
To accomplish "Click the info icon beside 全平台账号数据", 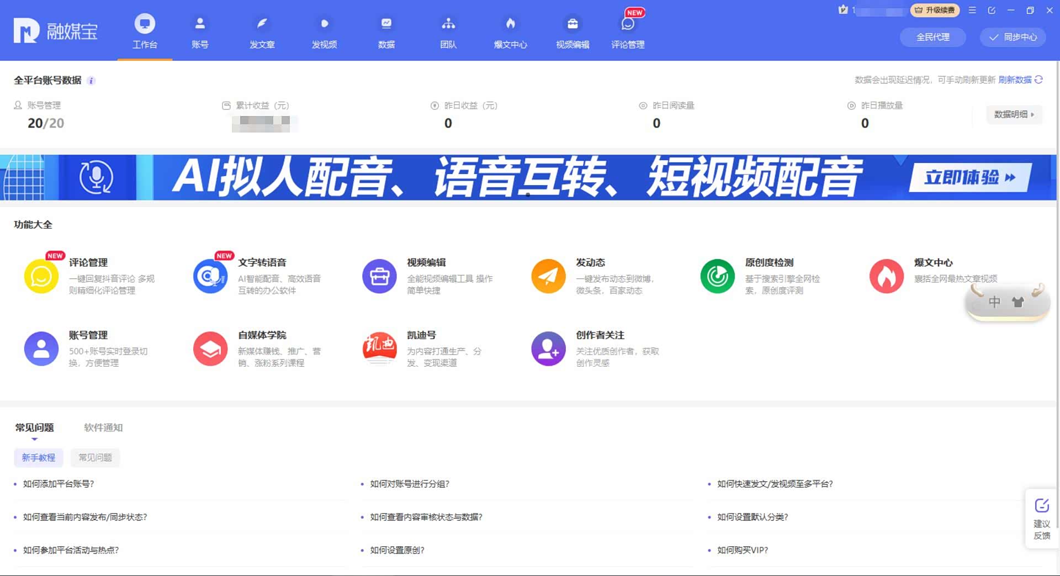I will 92,81.
